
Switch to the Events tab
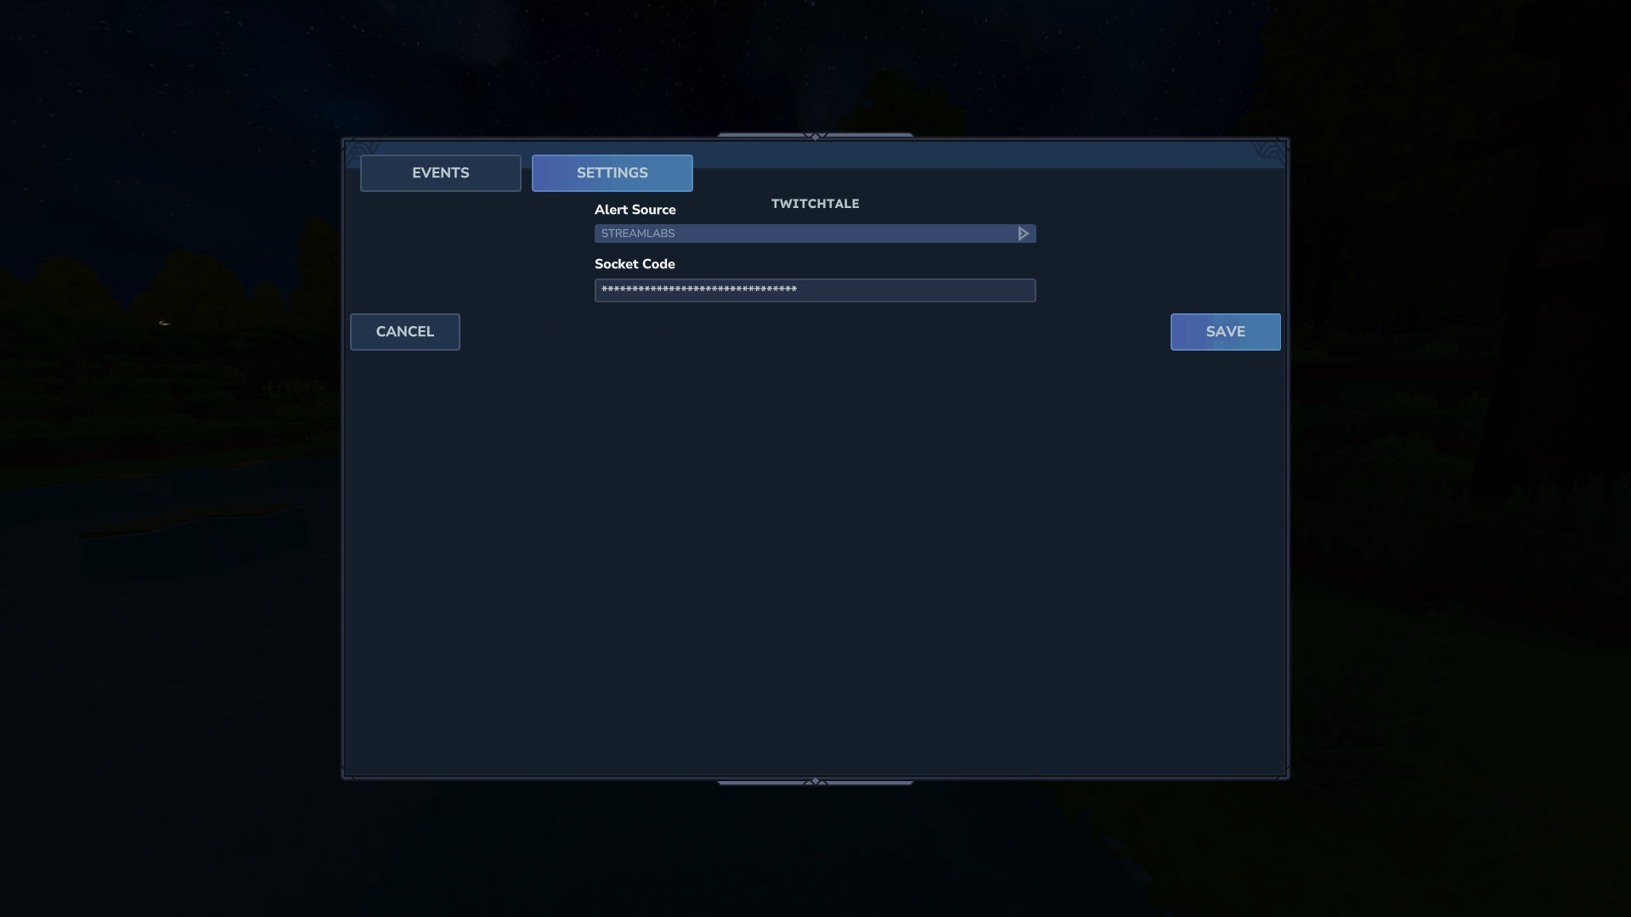(440, 173)
